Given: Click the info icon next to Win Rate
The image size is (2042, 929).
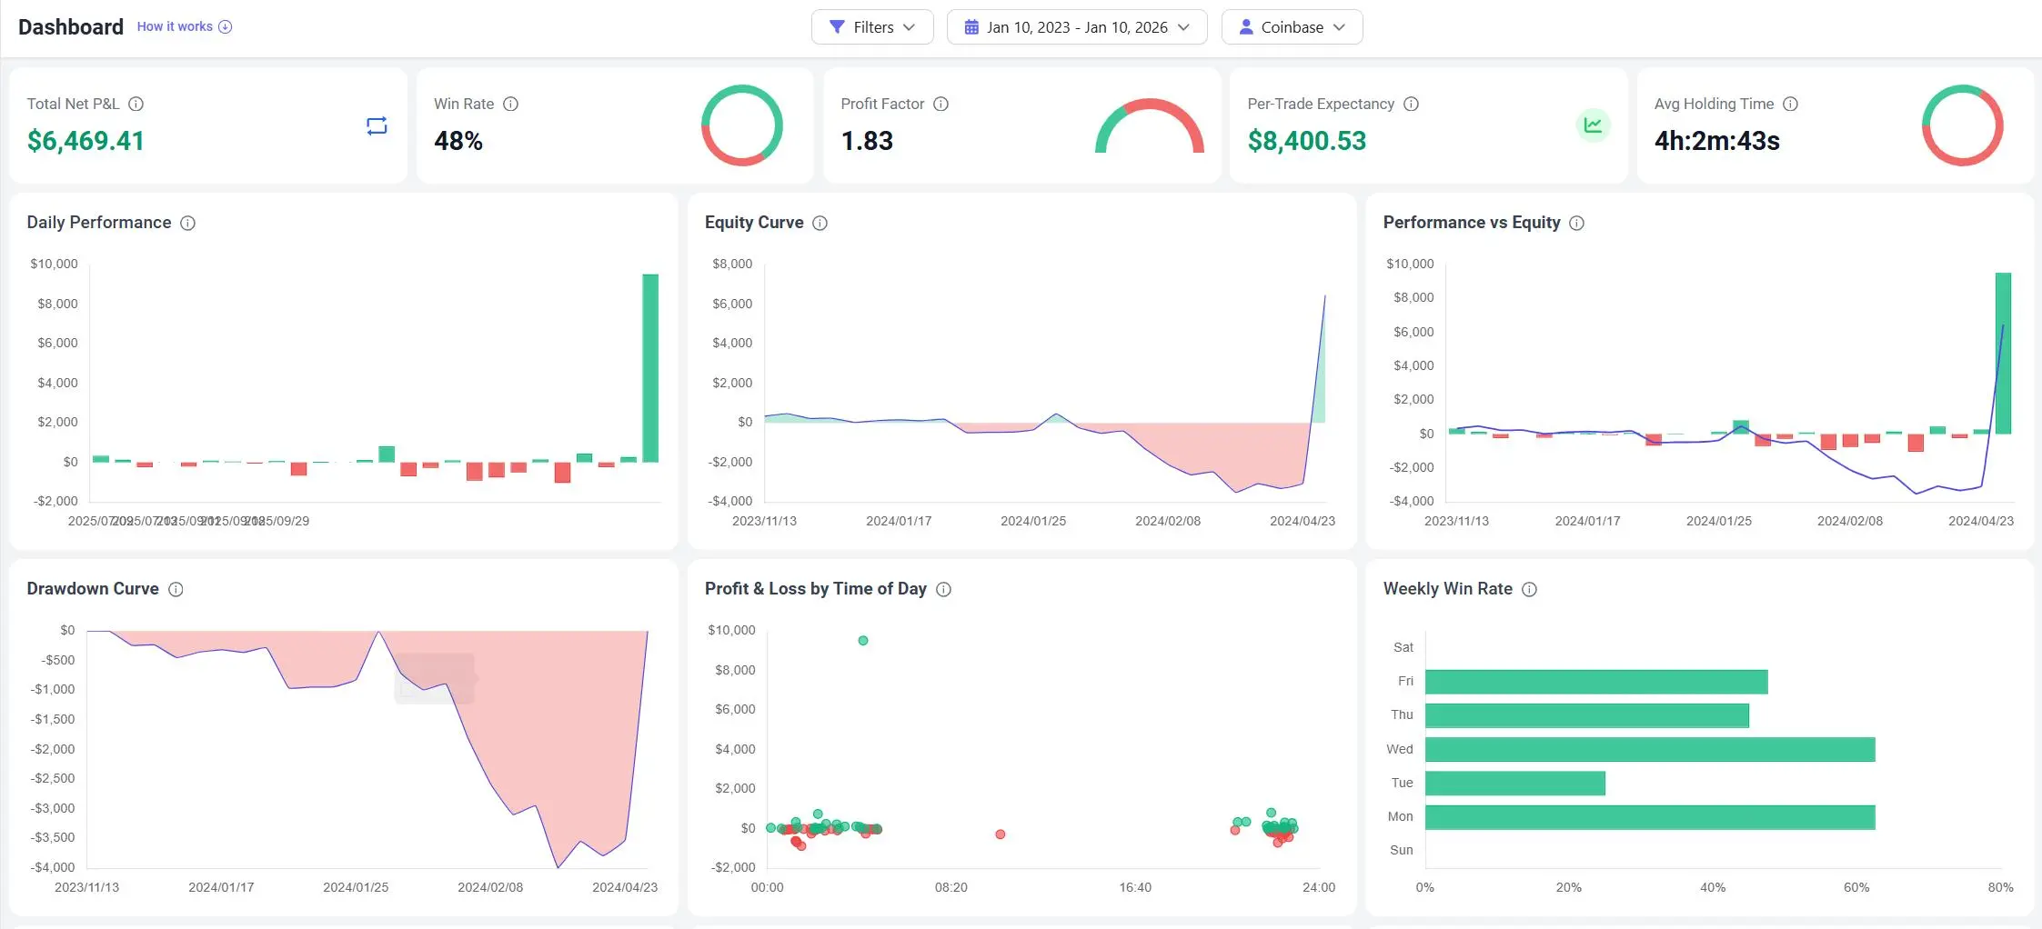Looking at the screenshot, I should (510, 104).
